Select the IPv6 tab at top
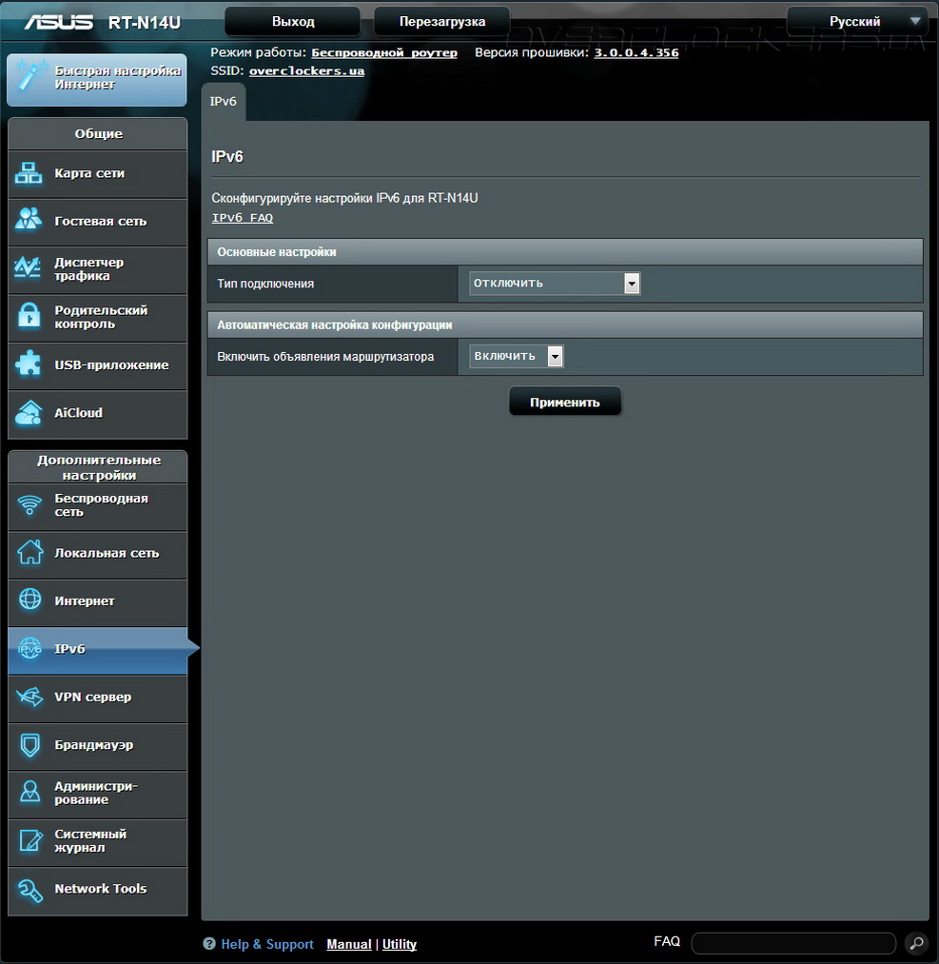Screen dimensions: 939x964 click(223, 101)
